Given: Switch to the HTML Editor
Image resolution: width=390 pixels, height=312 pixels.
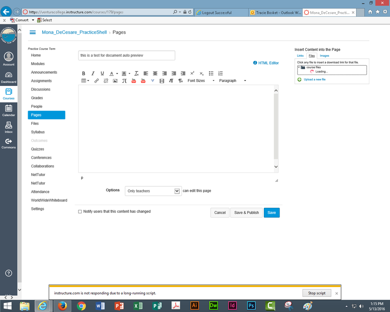Looking at the screenshot, I should pyautogui.click(x=268, y=63).
